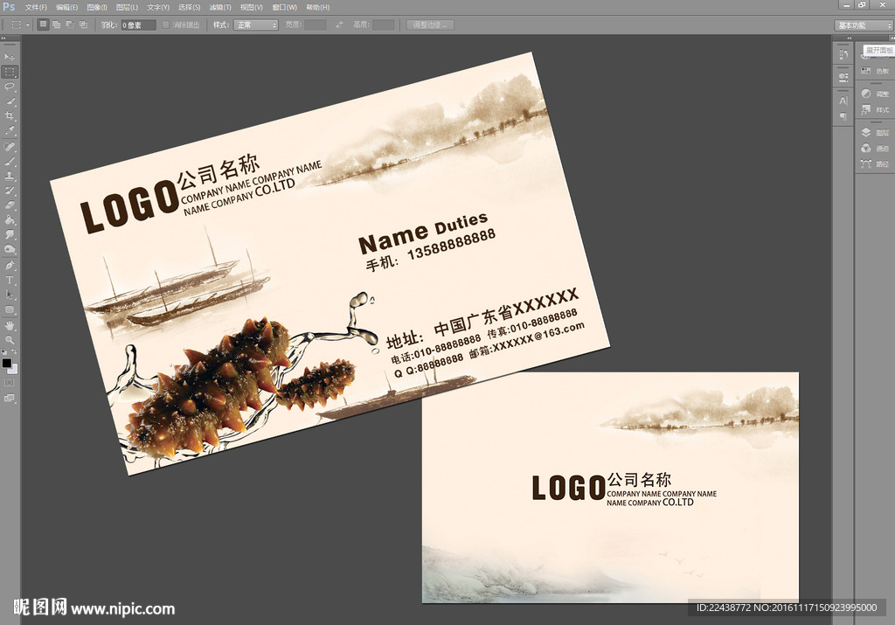This screenshot has width=895, height=625.
Task: Open the Help (帮助) menu
Action: click(x=317, y=7)
